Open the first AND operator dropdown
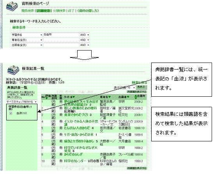The image size is (221, 174). pos(85,35)
